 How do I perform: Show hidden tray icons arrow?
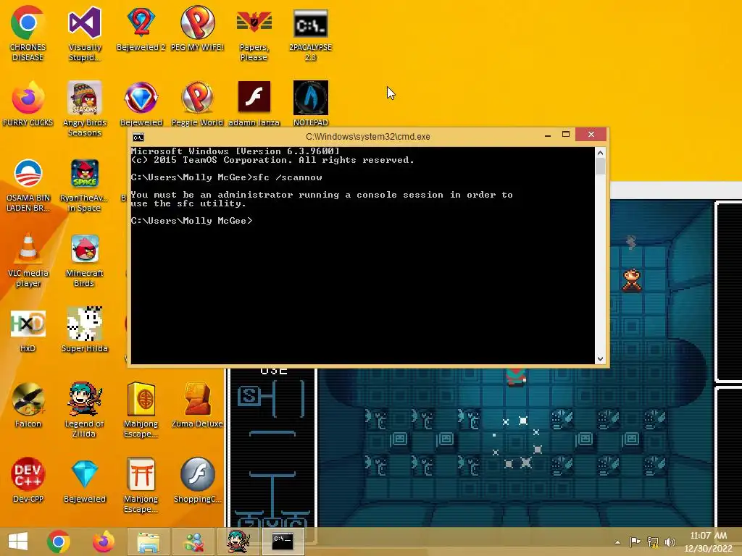tap(617, 542)
